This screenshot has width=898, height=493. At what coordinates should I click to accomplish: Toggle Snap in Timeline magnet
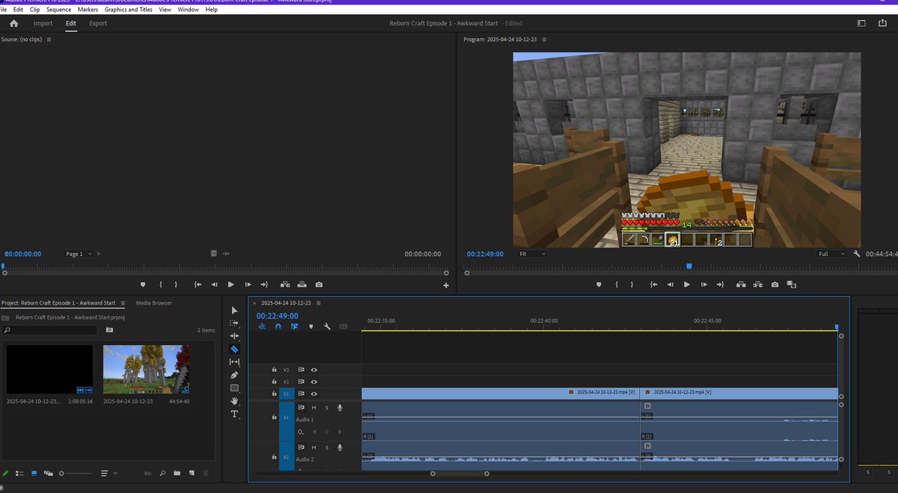pos(278,326)
